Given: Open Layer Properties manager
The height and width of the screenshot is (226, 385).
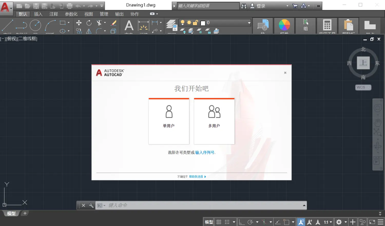Looking at the screenshot, I should click(171, 25).
